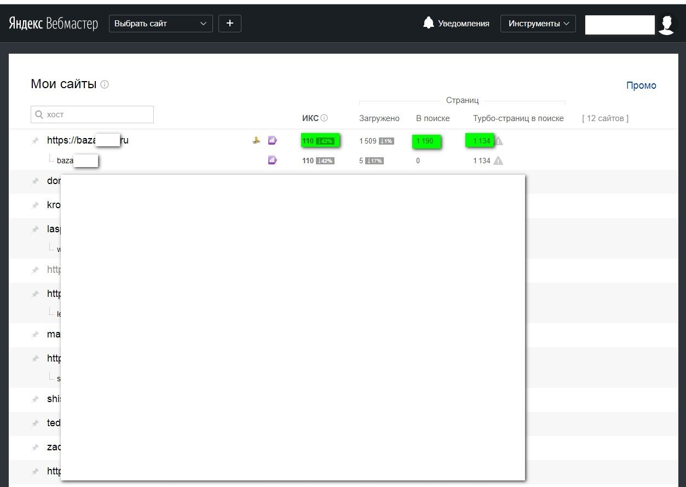Click the pin icon beside the 'dor' site
Screen dimensions: 686x487
click(35, 181)
